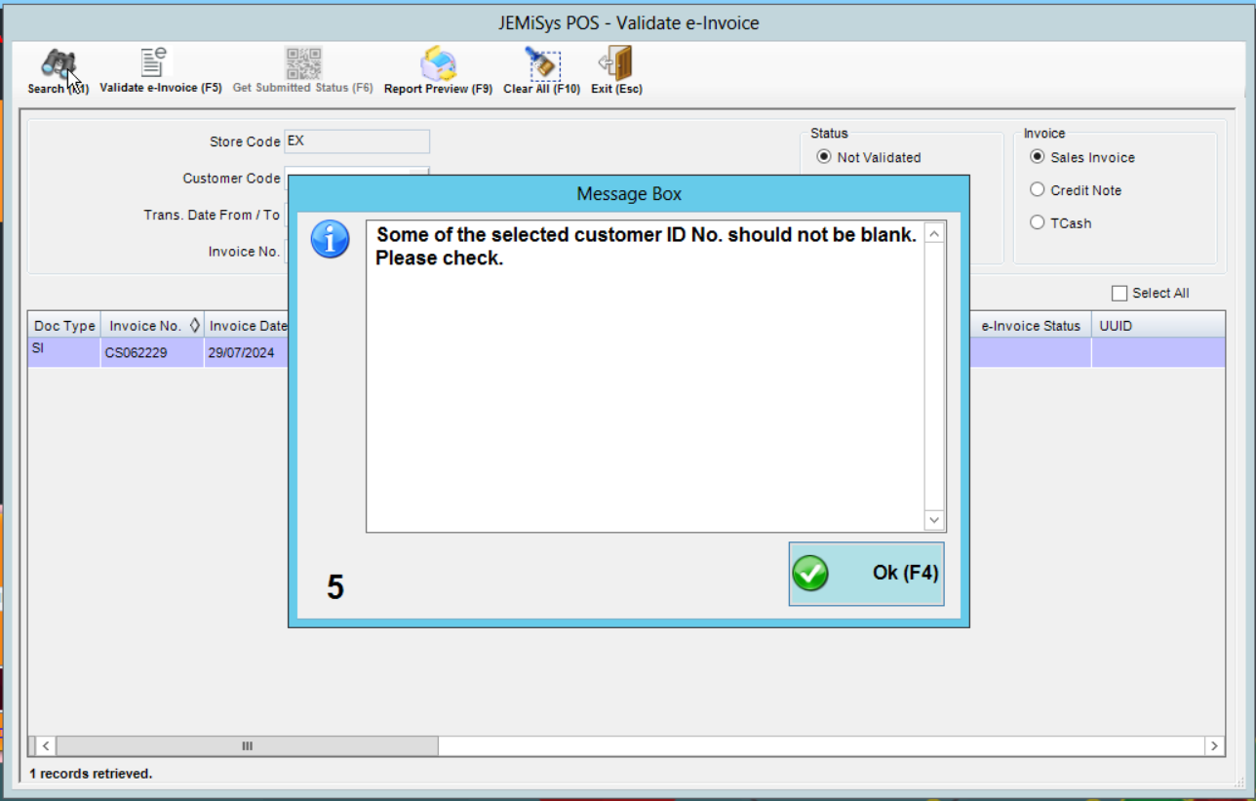Click the horizontal scrollbar right arrow
The image size is (1256, 801).
pyautogui.click(x=1215, y=744)
